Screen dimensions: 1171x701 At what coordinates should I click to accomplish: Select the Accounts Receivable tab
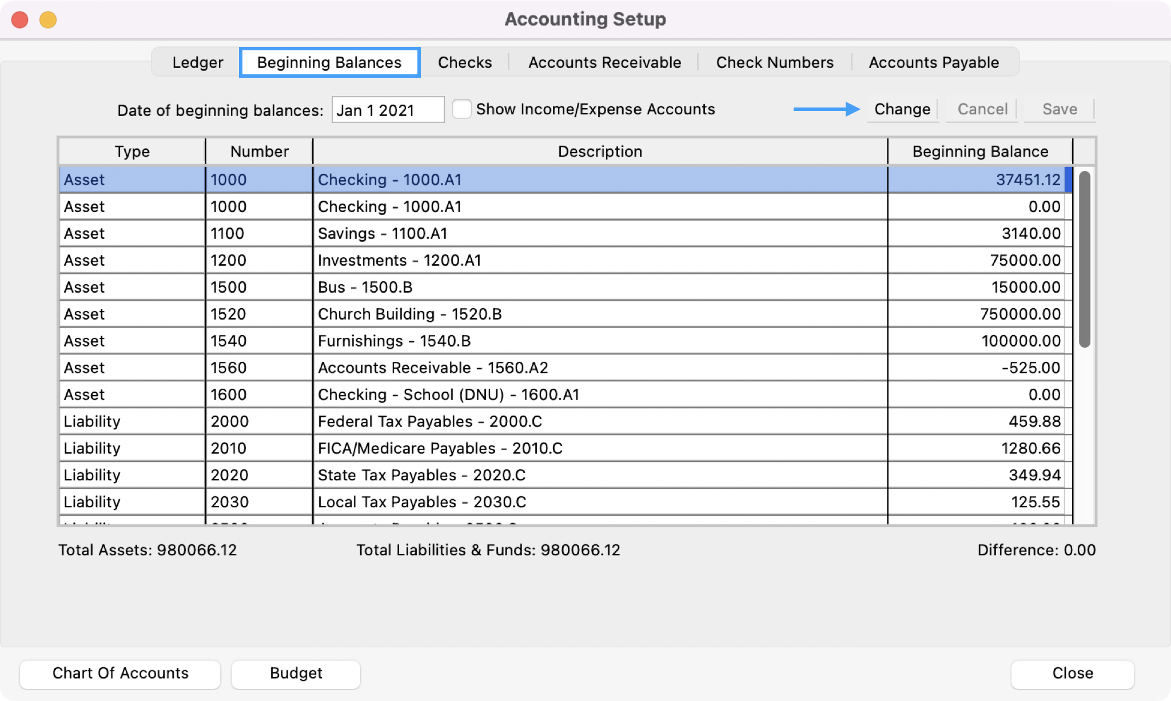click(604, 62)
